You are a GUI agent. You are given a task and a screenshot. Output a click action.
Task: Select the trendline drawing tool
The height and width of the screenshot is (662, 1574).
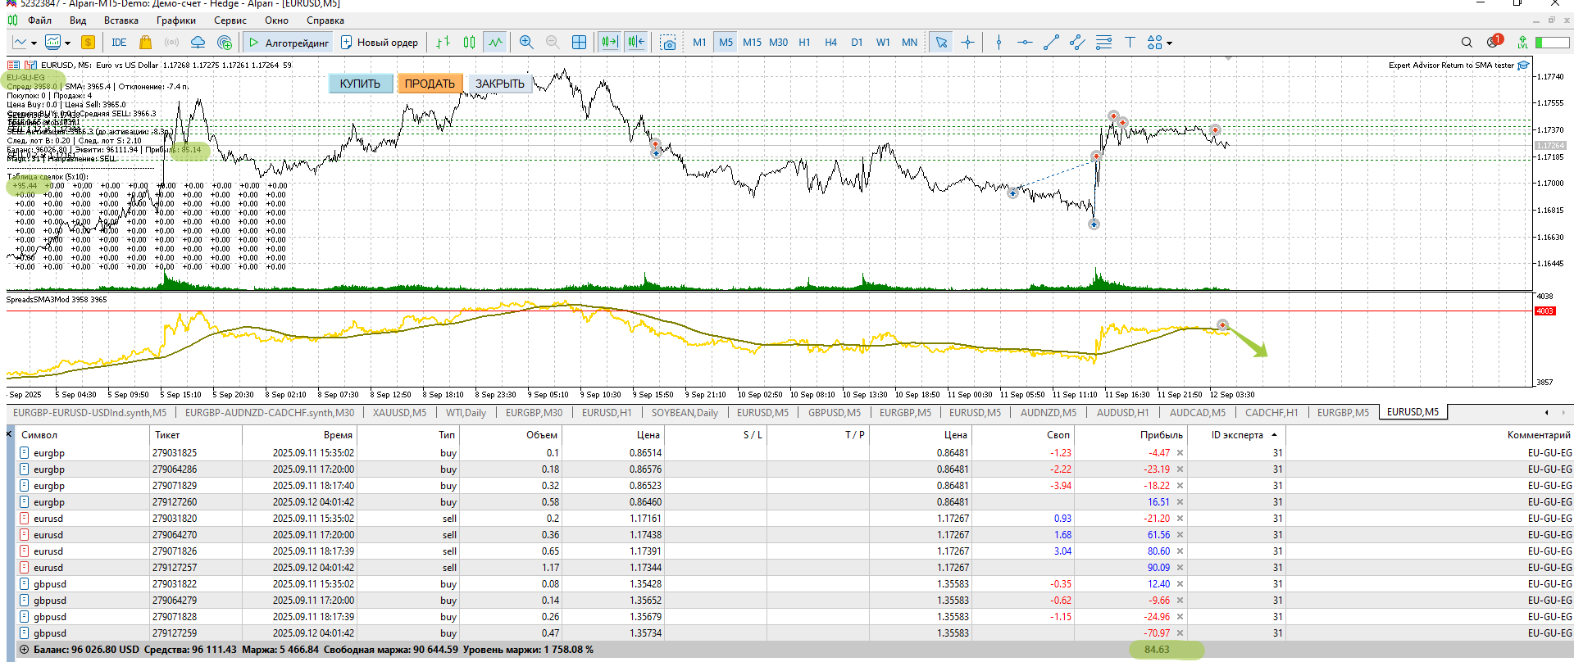coord(1051,43)
